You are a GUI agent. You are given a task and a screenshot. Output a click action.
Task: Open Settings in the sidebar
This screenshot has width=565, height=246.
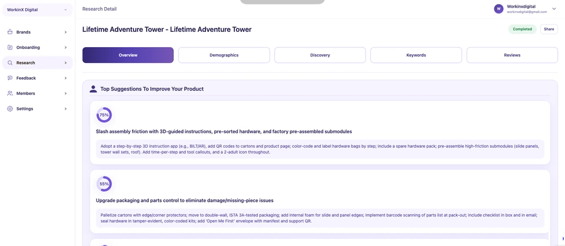click(x=38, y=109)
